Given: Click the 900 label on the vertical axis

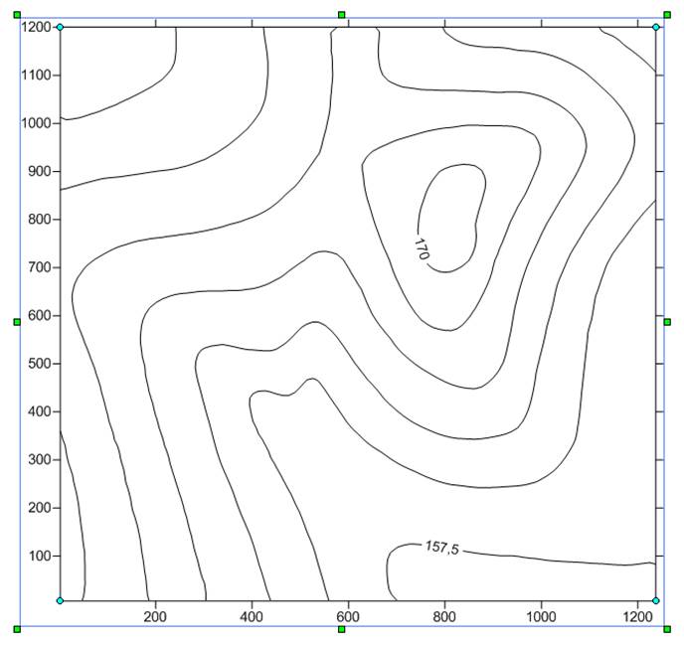Looking at the screenshot, I should click(x=39, y=171).
